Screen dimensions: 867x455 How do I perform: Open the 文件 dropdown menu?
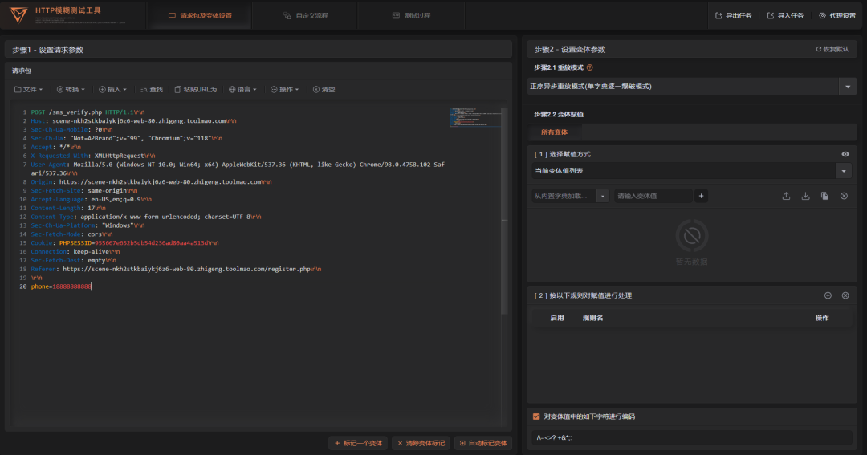point(28,89)
